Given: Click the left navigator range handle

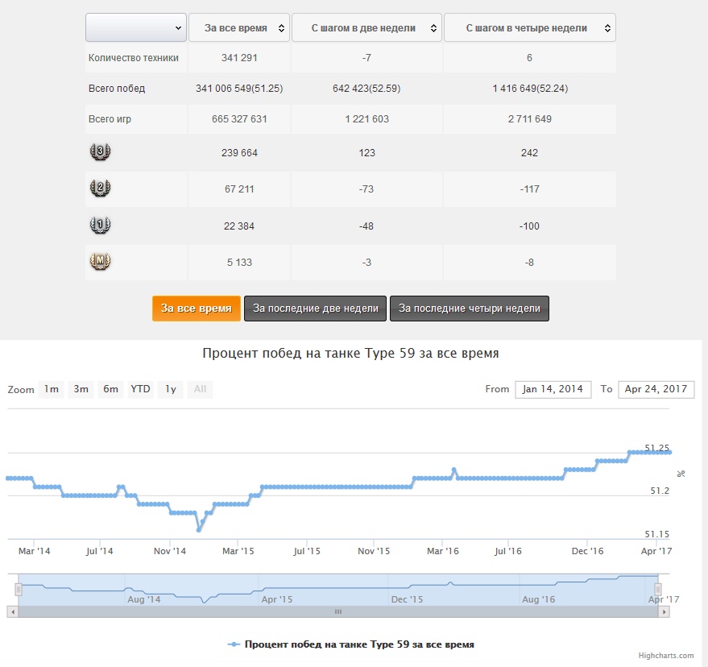Looking at the screenshot, I should coord(18,590).
